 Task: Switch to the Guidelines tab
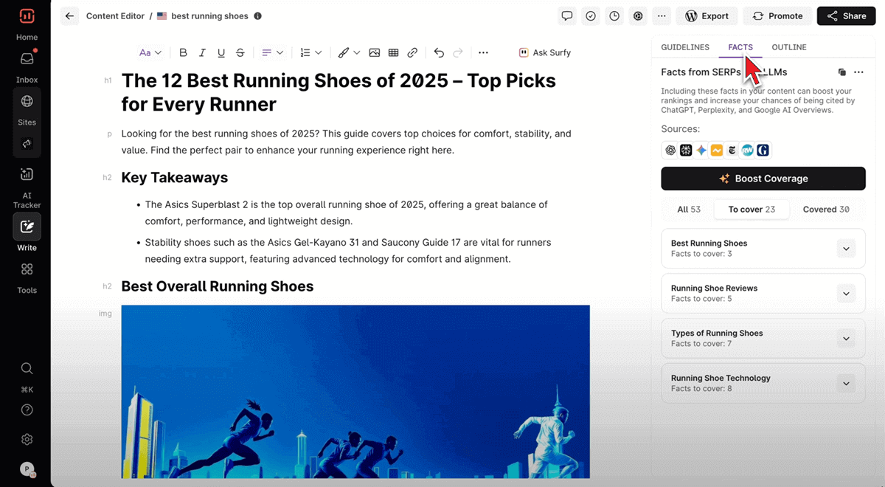point(684,47)
